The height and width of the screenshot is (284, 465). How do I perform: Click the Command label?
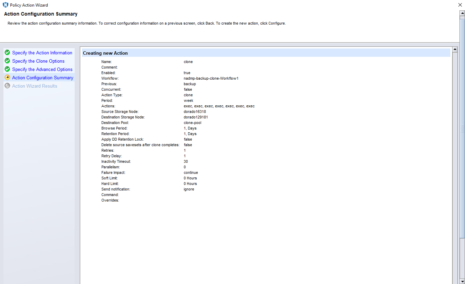[x=110, y=195]
